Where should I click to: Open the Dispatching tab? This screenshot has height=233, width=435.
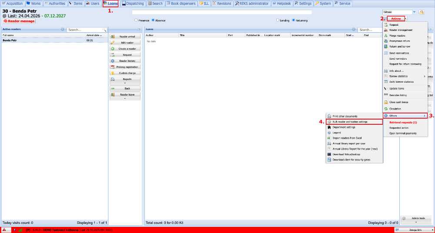coord(133,3)
